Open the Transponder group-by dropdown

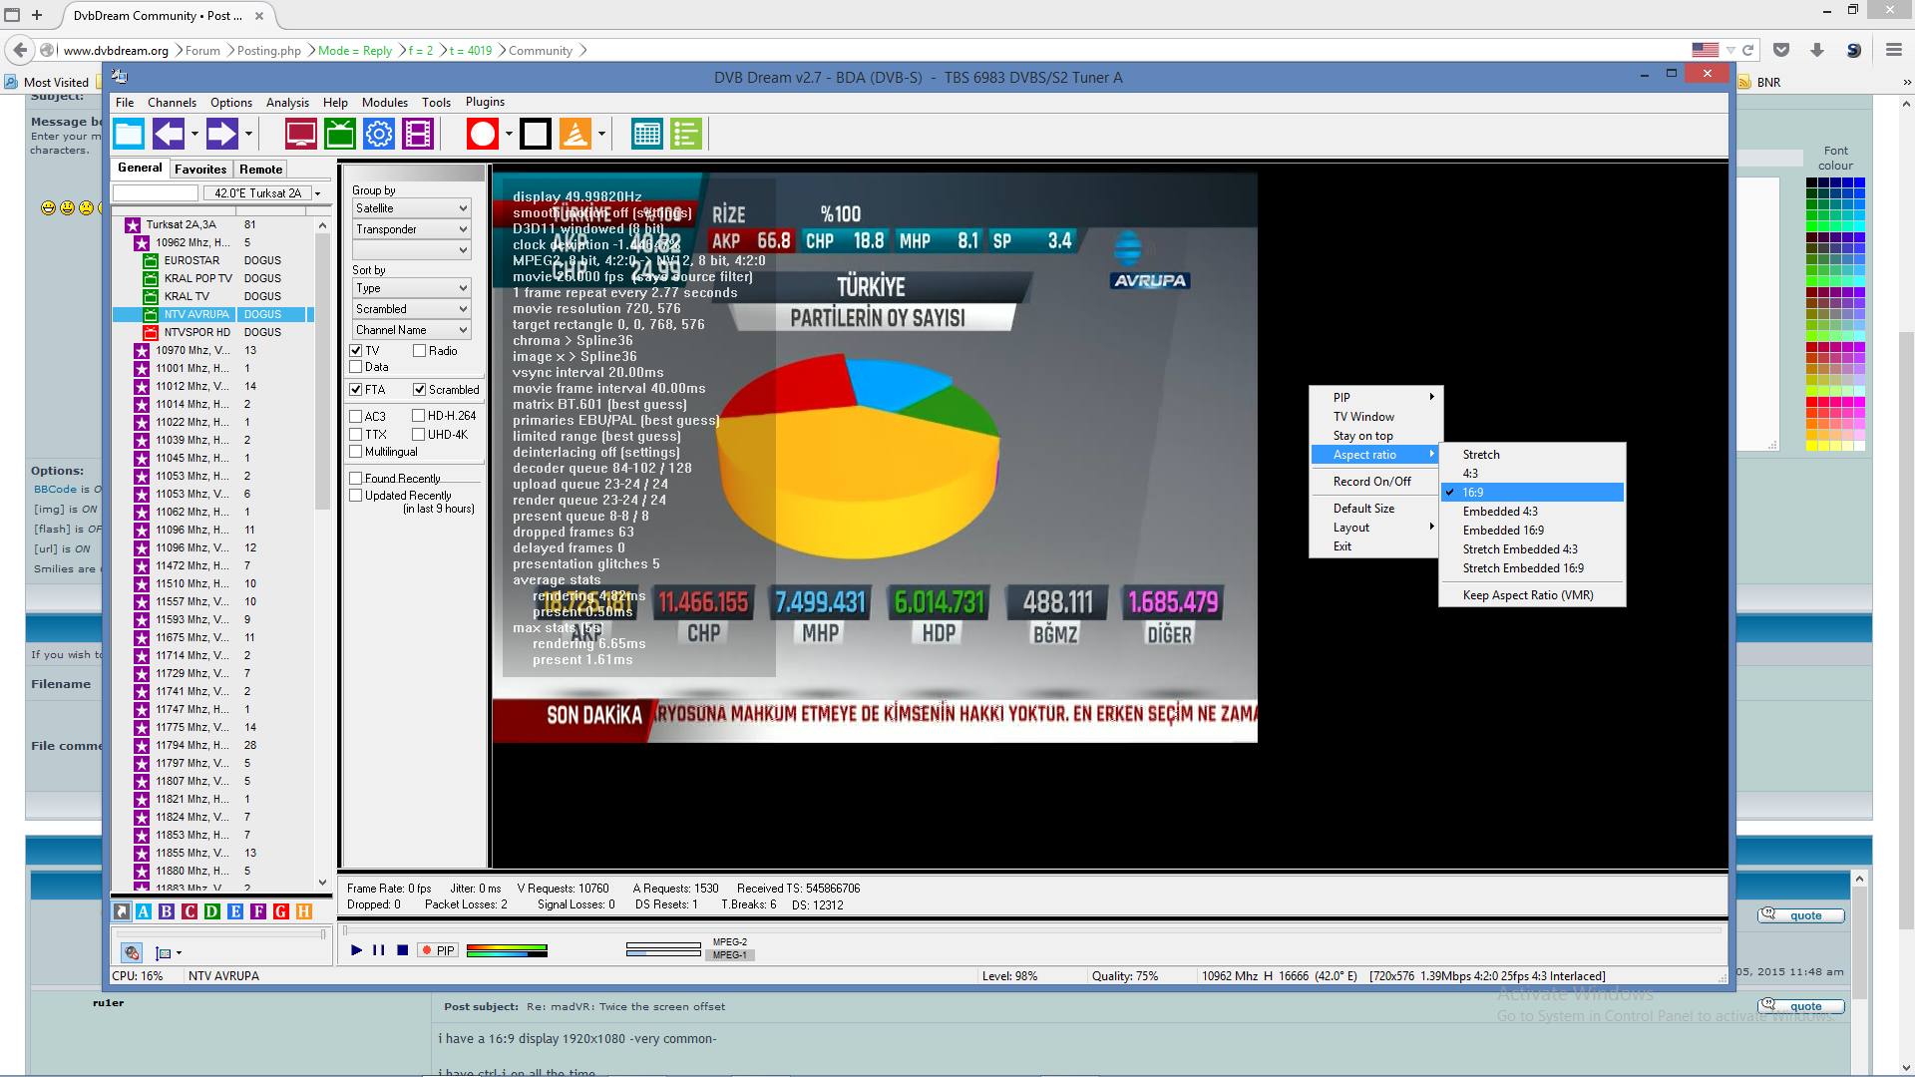click(x=412, y=229)
